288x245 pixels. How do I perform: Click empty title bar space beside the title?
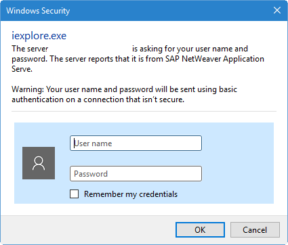pos(169,10)
